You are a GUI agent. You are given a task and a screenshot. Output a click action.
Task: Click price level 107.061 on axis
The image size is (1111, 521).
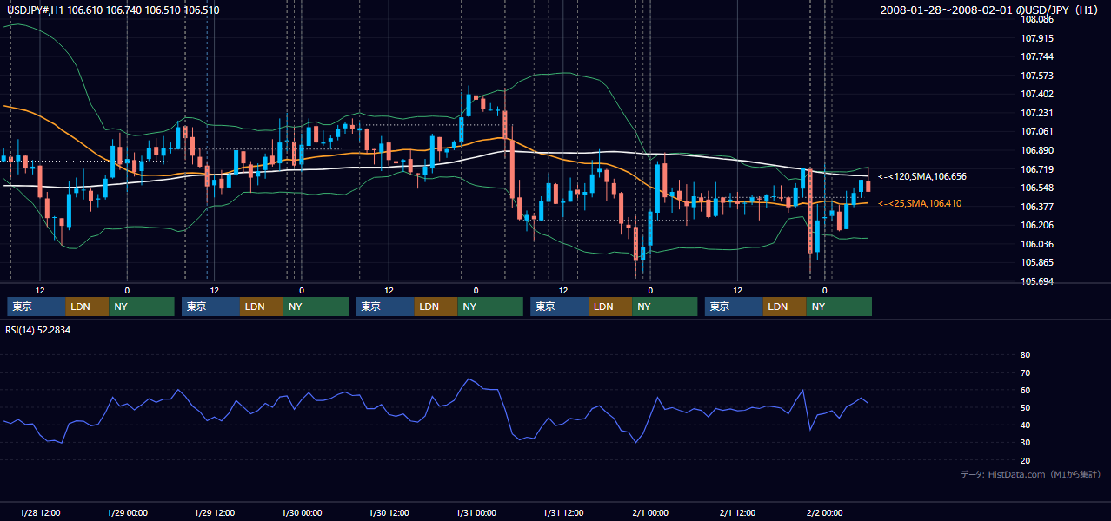coord(1037,131)
